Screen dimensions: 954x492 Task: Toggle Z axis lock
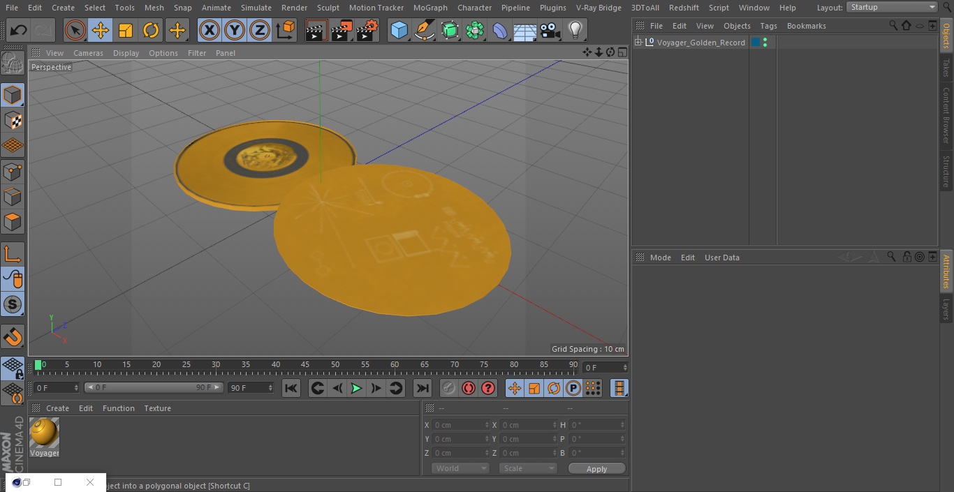coord(260,31)
